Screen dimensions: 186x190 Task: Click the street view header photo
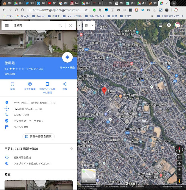coord(39,44)
